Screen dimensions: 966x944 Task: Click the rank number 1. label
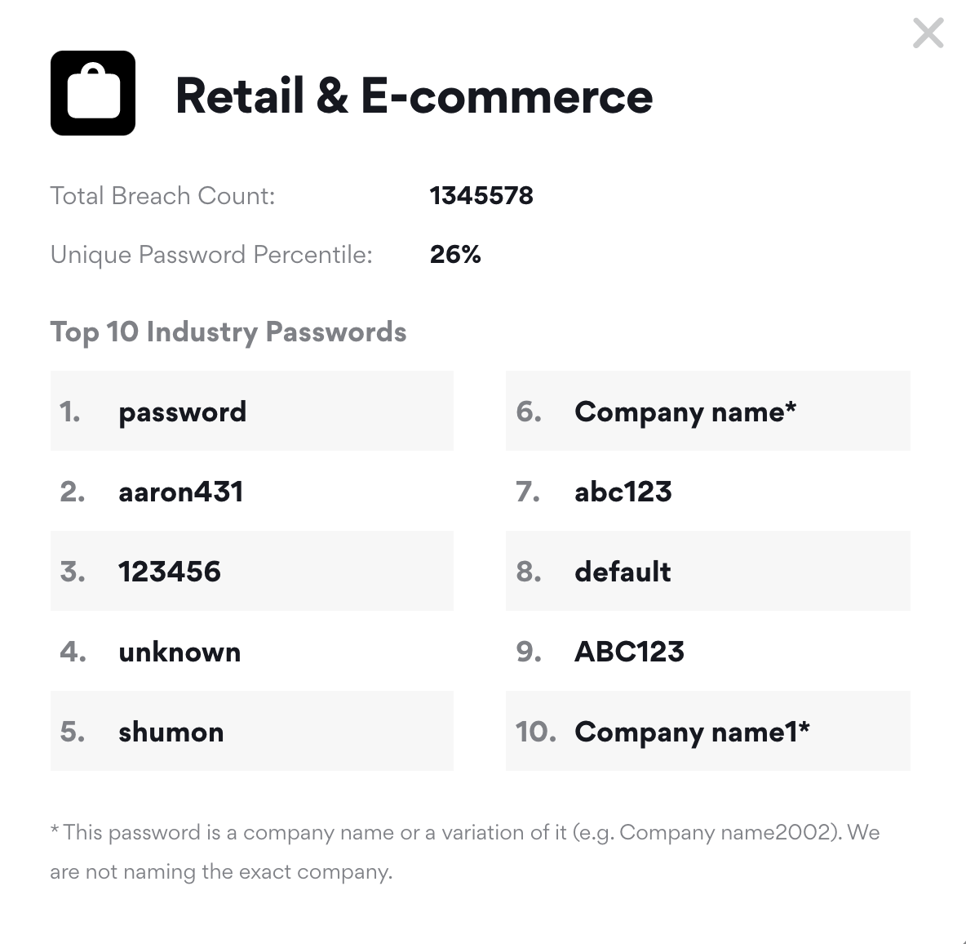(x=70, y=412)
